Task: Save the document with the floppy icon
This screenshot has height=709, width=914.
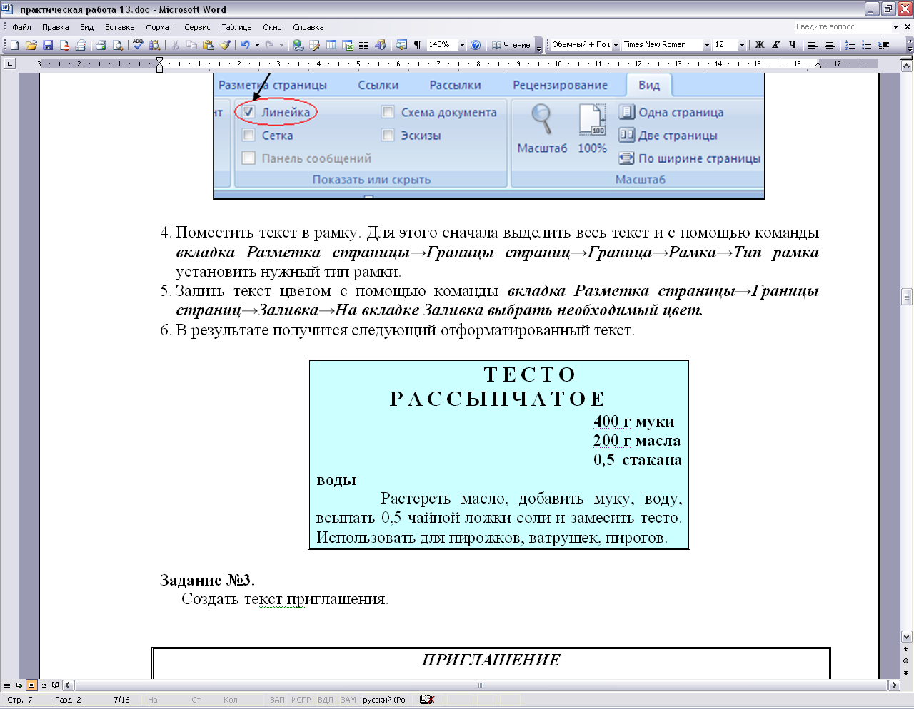Action: tap(48, 45)
